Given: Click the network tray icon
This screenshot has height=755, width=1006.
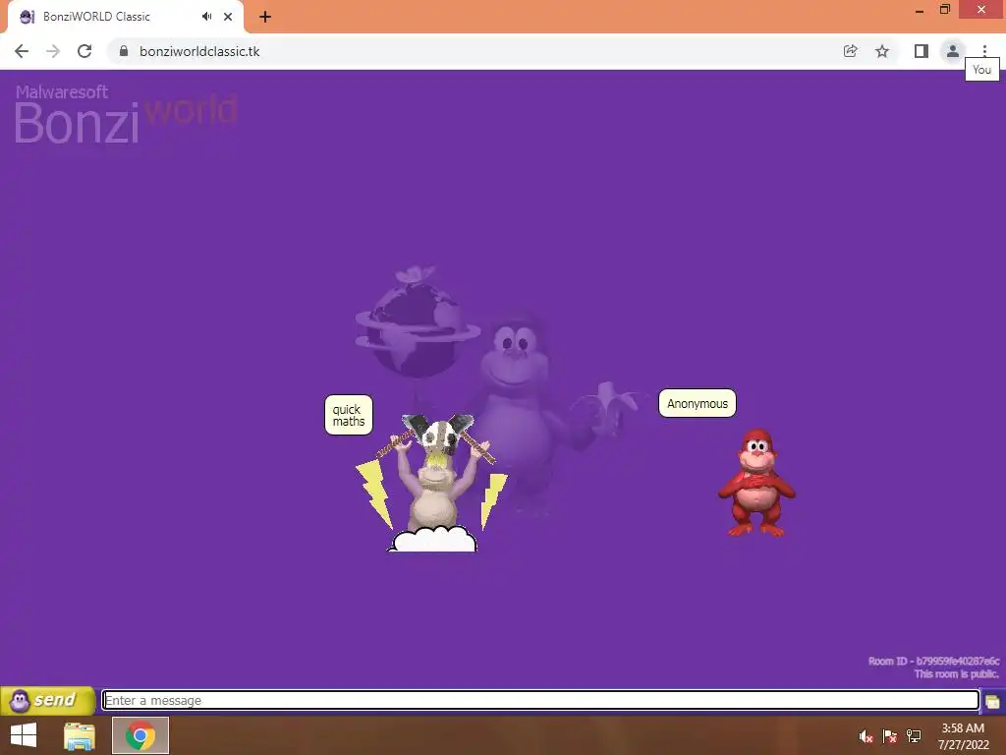Looking at the screenshot, I should (914, 736).
